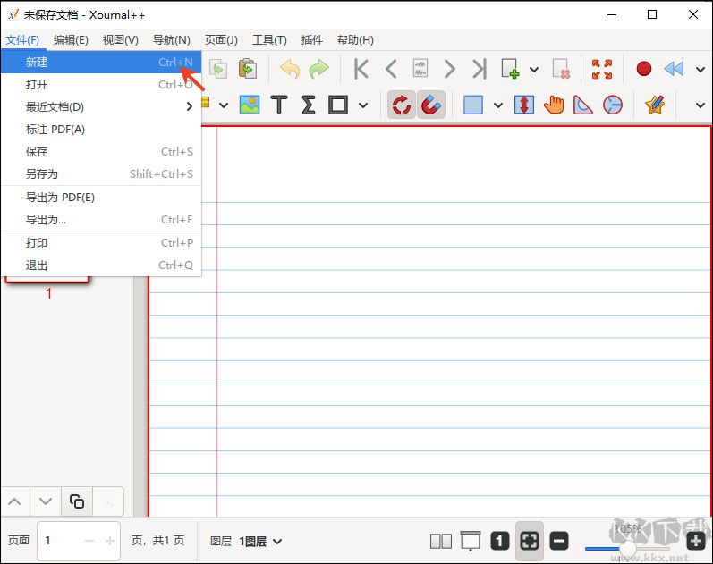Go to the first page icon

pos(361,69)
